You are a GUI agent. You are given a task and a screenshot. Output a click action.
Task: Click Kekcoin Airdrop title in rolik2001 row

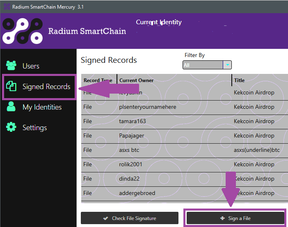(x=254, y=164)
